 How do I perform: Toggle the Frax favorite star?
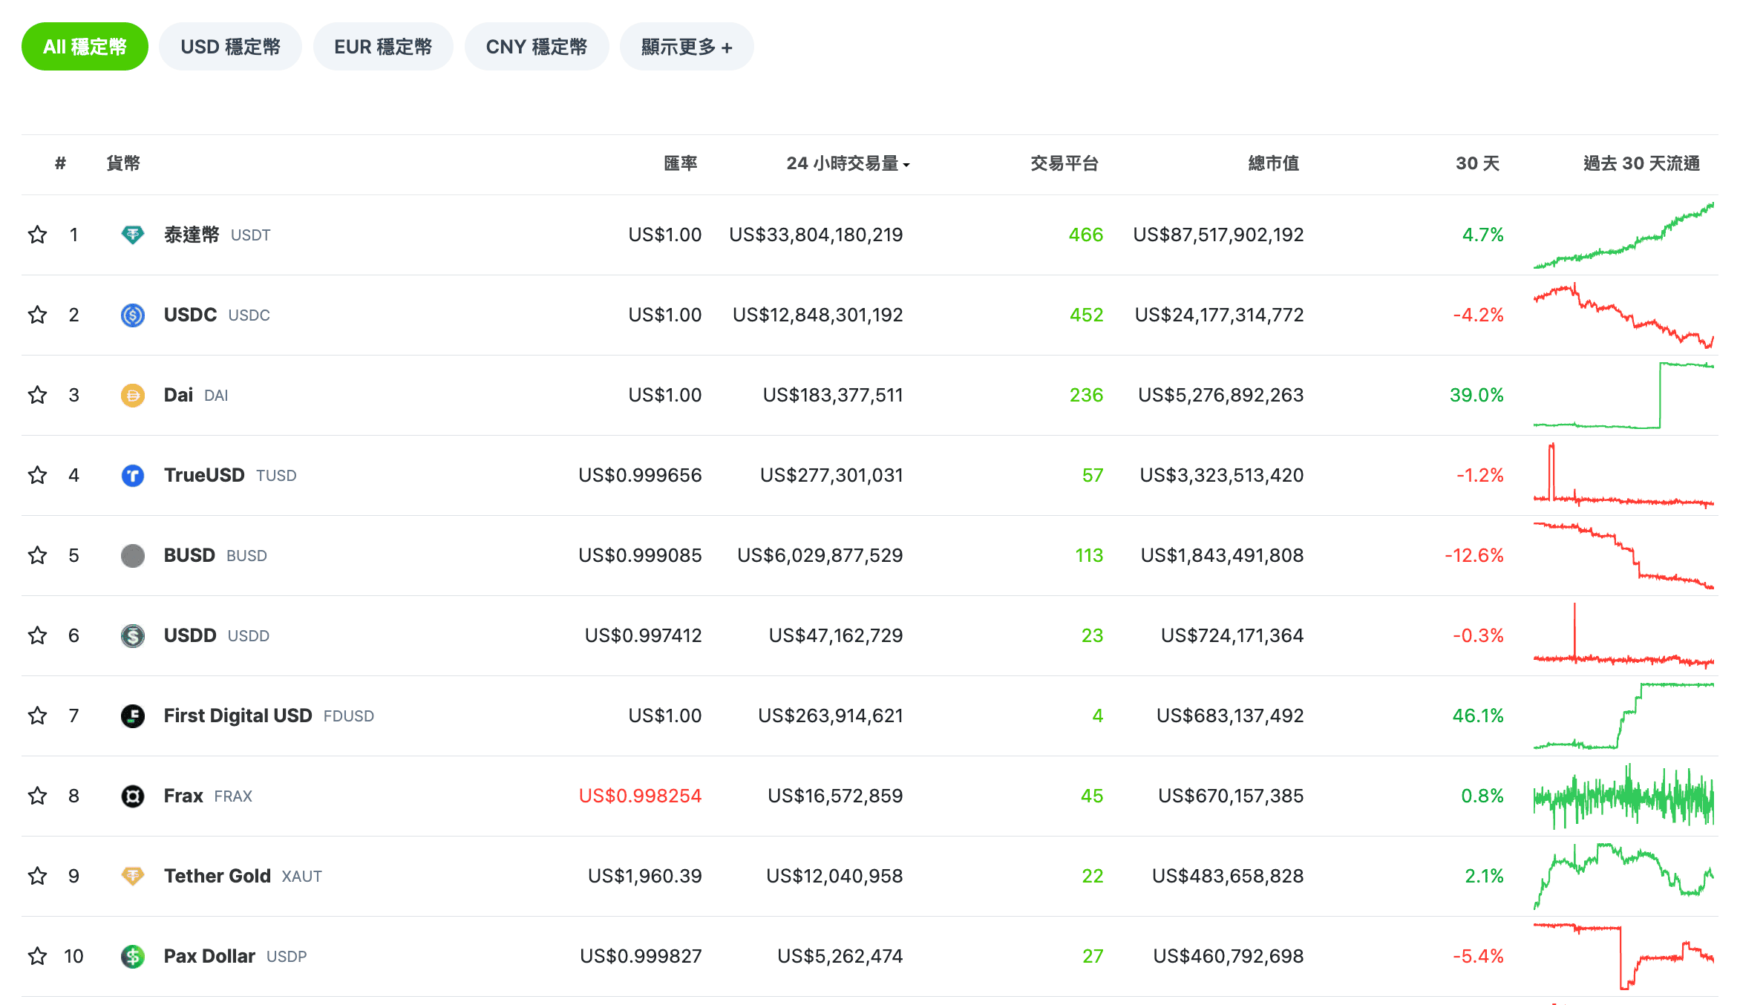(x=37, y=796)
